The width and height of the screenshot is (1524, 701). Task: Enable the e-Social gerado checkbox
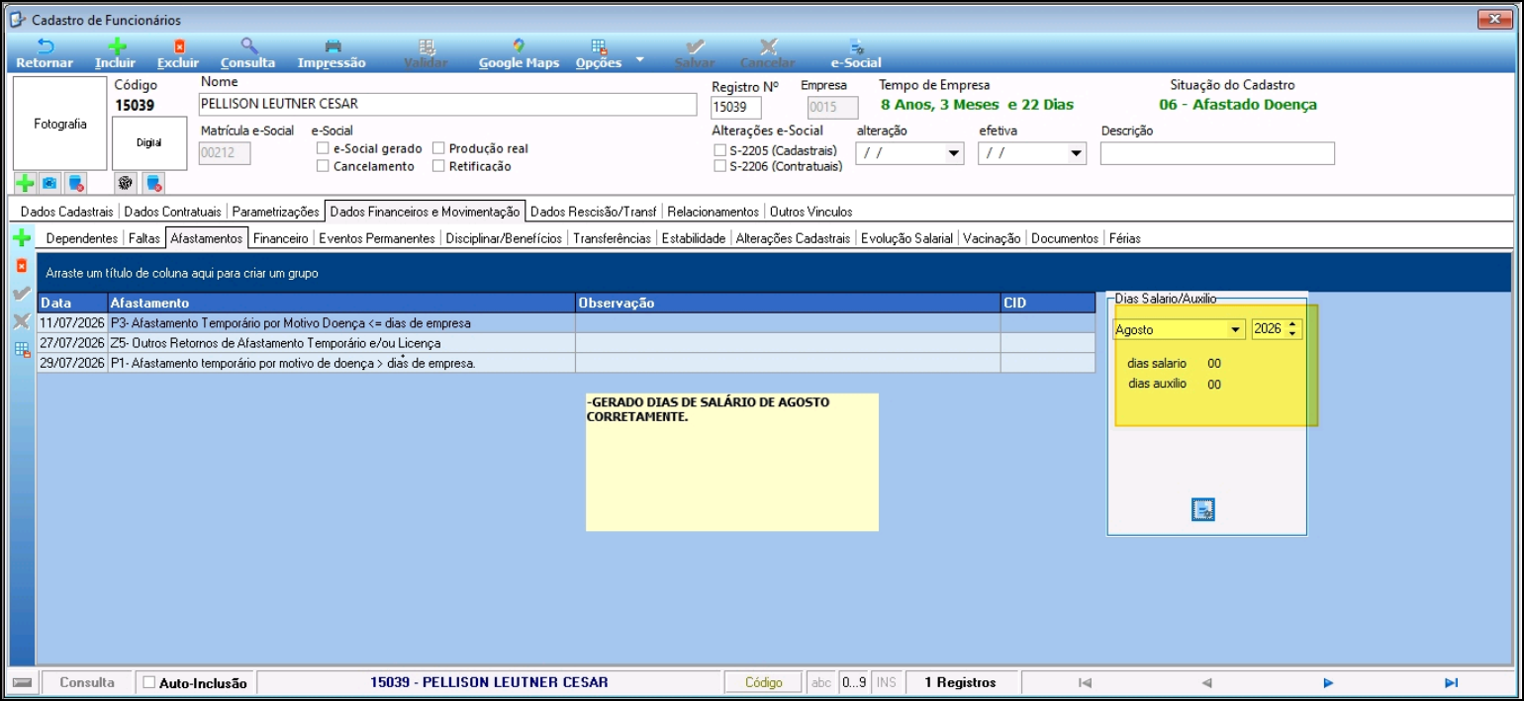click(x=323, y=148)
